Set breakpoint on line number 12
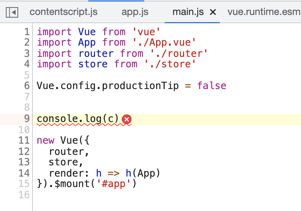 (24, 152)
